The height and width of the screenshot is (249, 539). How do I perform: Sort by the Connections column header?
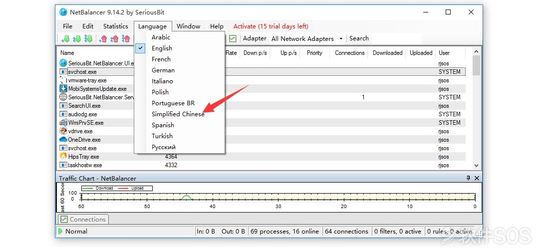pos(349,52)
